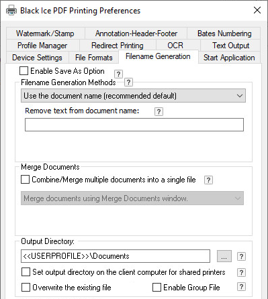
Task: Open help for Filename Generation Methods
Action: [128, 82]
